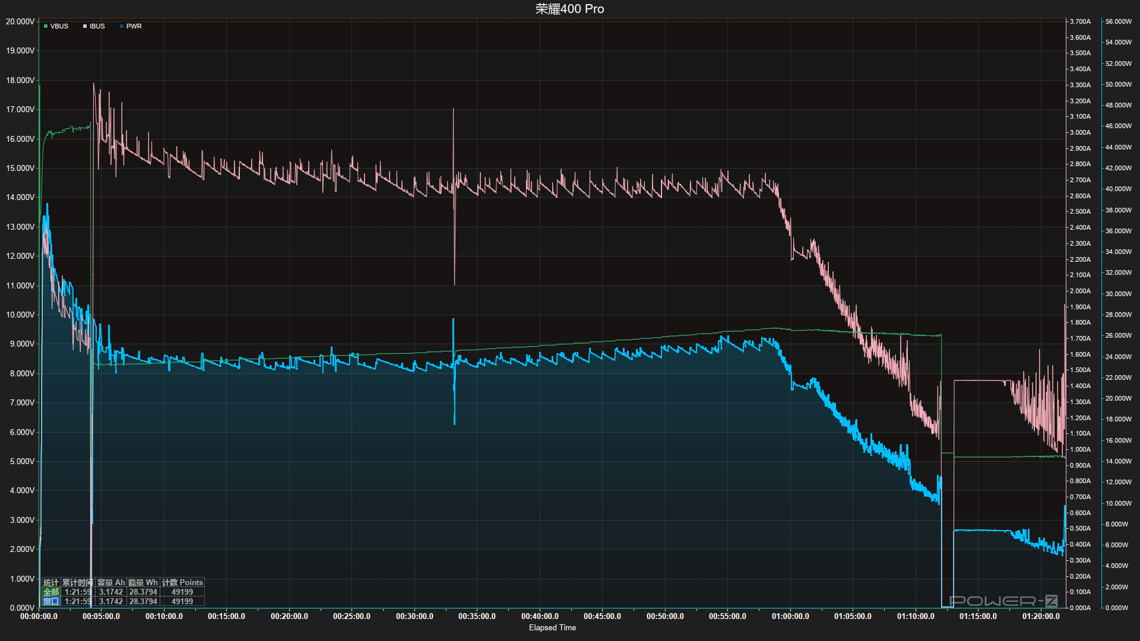
Task: Click the 全部 row label in stats table
Action: (51, 592)
